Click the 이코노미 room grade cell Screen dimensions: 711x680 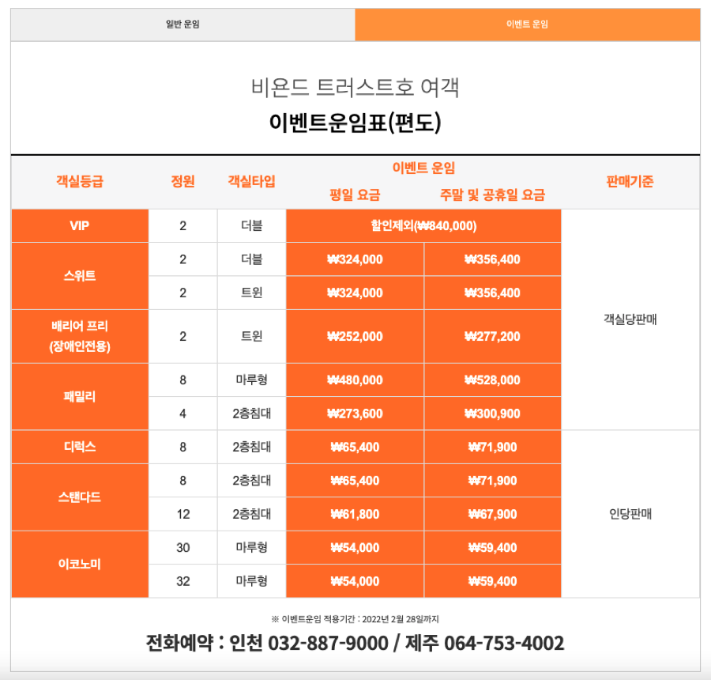coord(80,565)
